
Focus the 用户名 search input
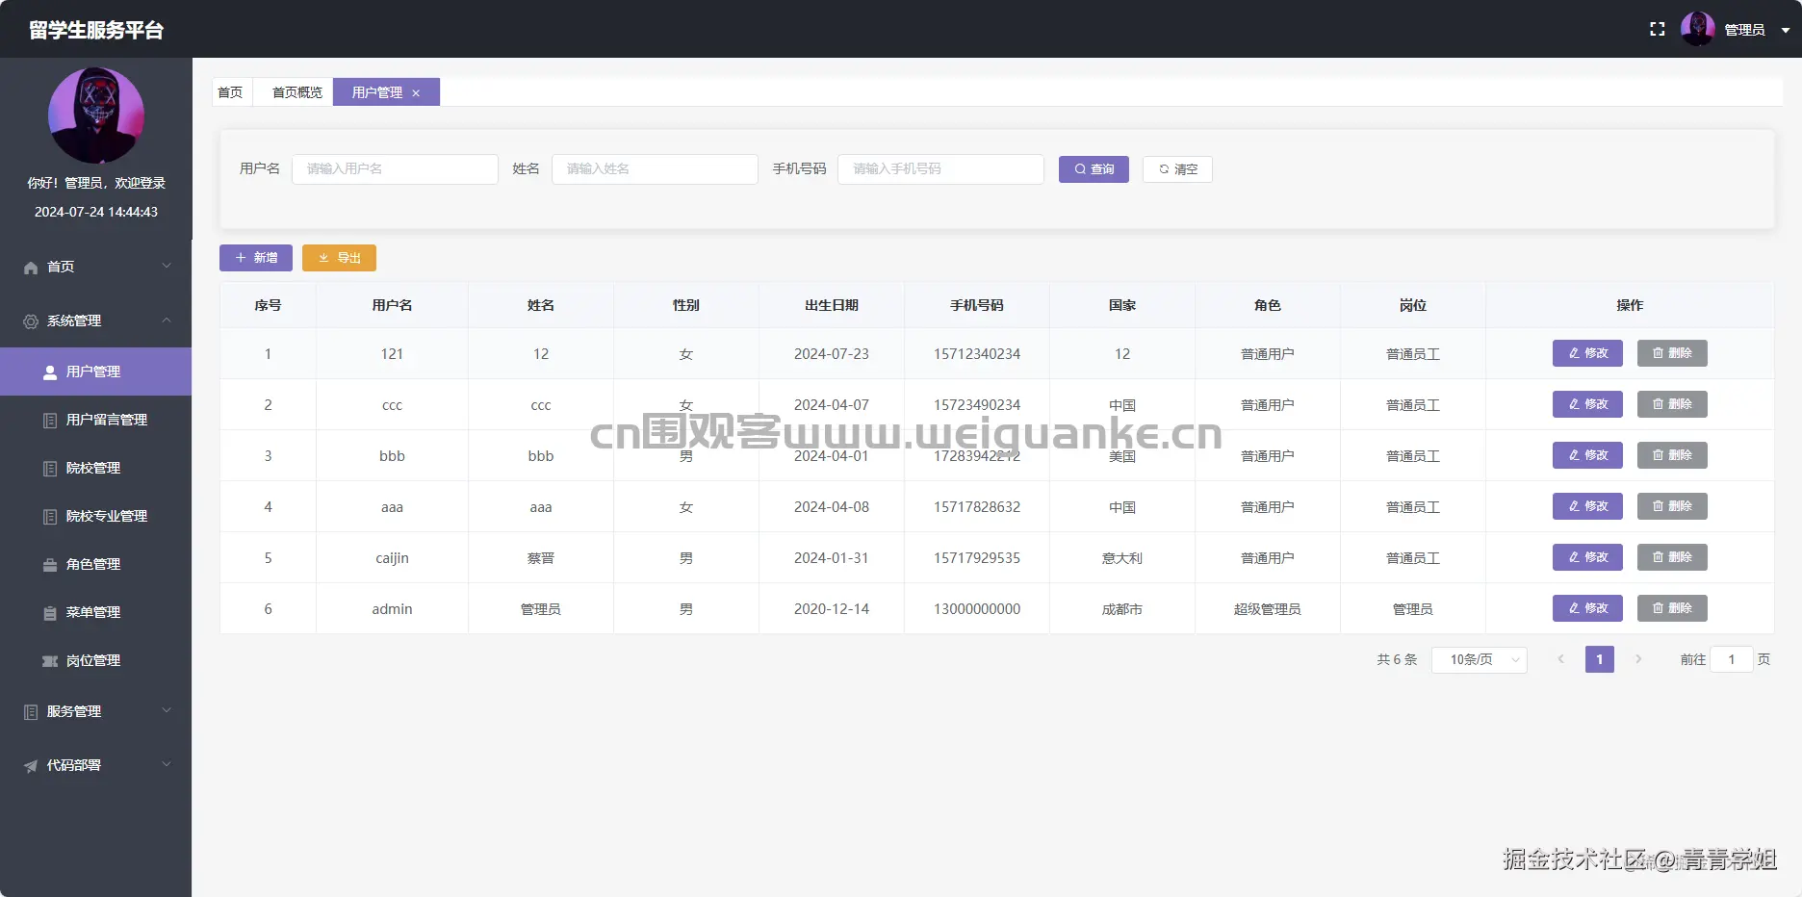coord(395,169)
